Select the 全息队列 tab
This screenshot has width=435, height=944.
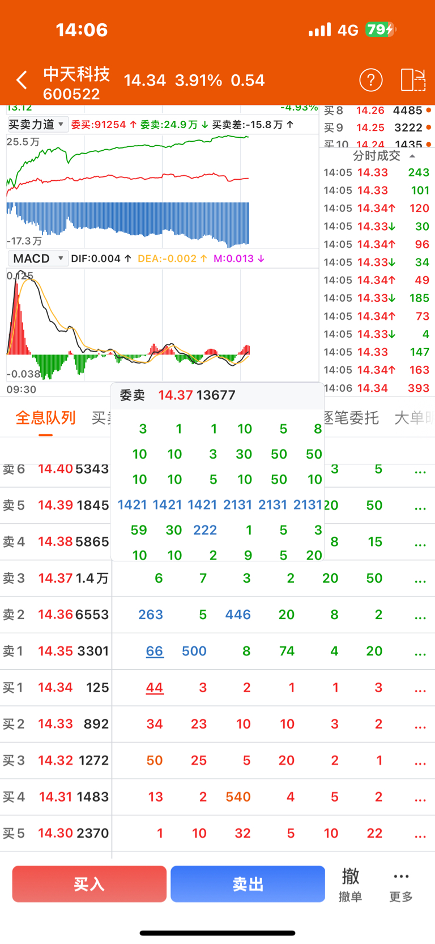coord(45,418)
